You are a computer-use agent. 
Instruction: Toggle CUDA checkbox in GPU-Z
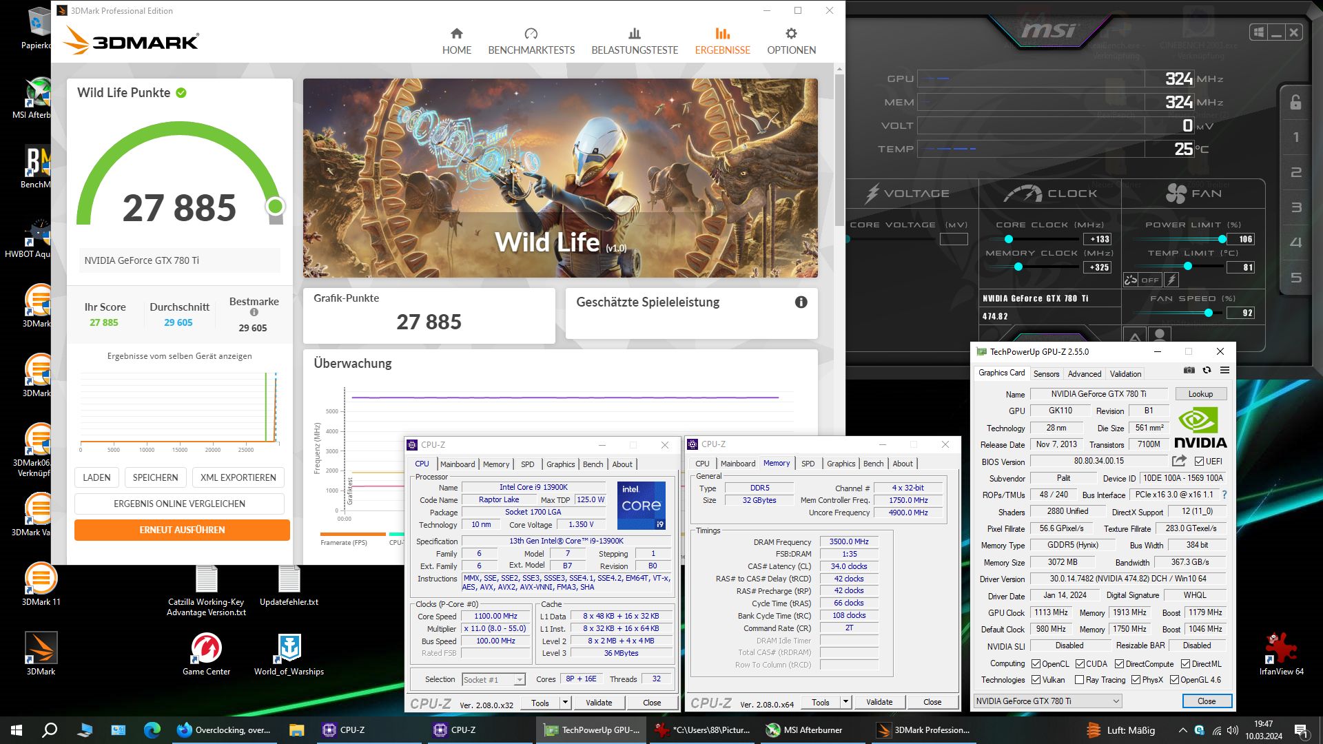1079,663
